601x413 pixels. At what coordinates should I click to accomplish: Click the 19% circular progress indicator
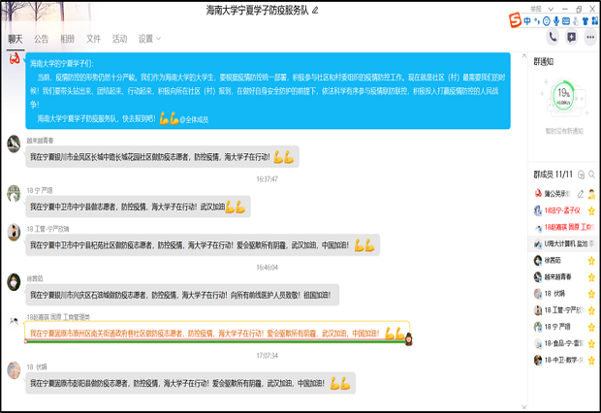(562, 94)
